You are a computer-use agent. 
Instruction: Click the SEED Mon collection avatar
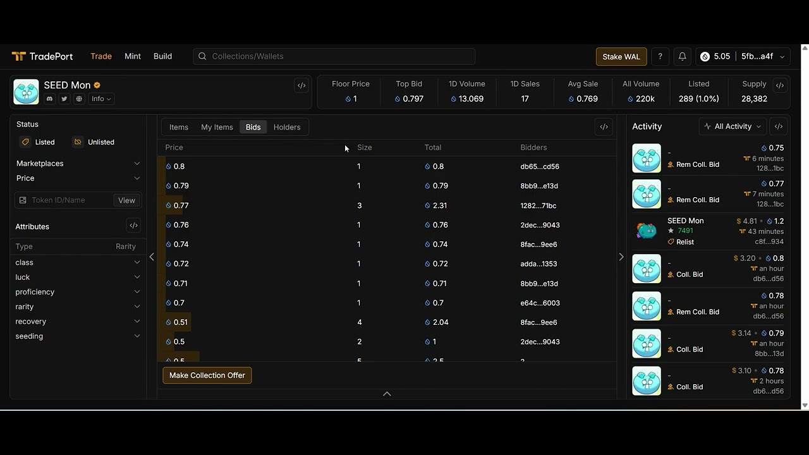point(26,92)
